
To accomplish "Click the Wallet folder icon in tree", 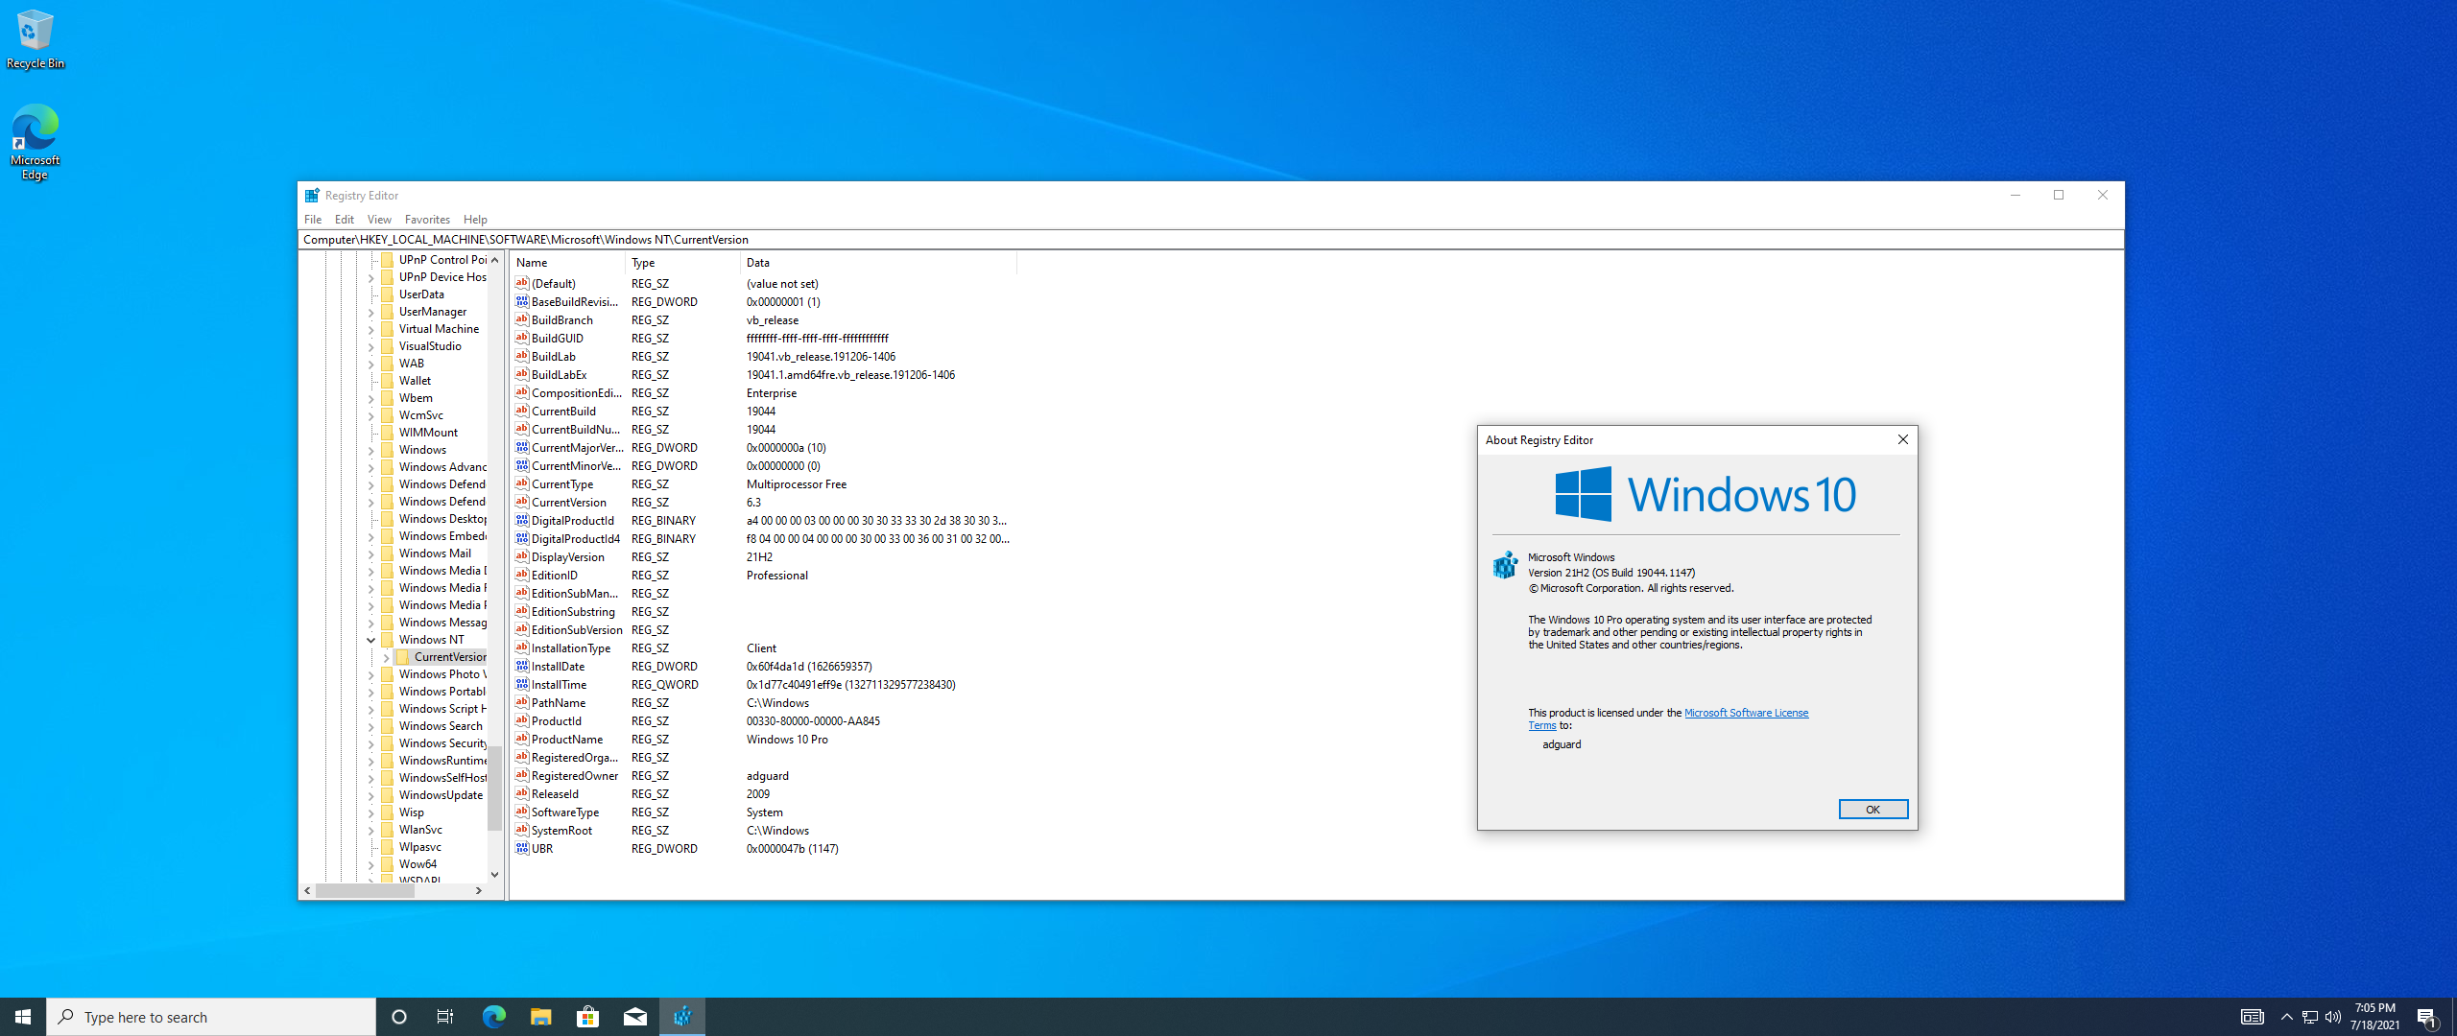I will coord(388,381).
